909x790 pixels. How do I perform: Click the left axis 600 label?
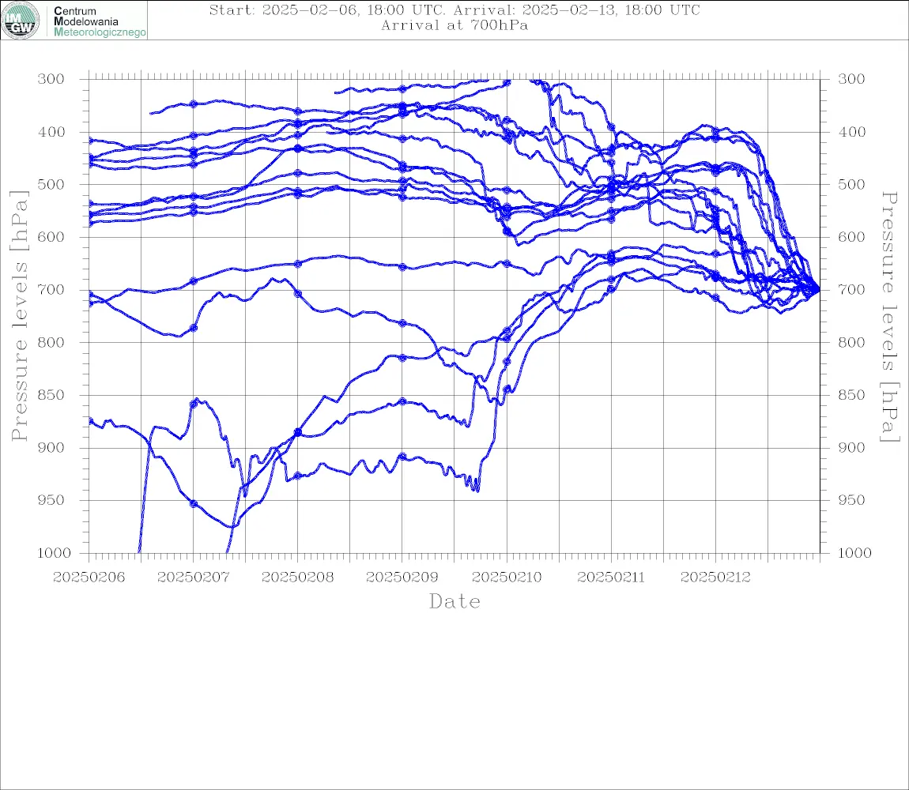[51, 236]
